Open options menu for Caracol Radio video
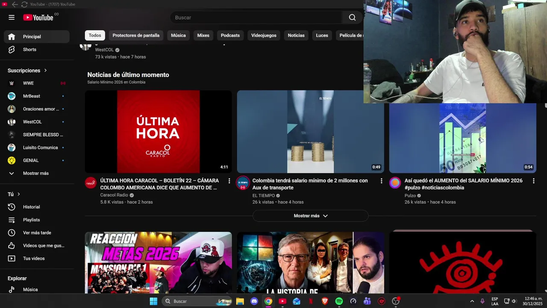547x308 pixels. tap(229, 181)
